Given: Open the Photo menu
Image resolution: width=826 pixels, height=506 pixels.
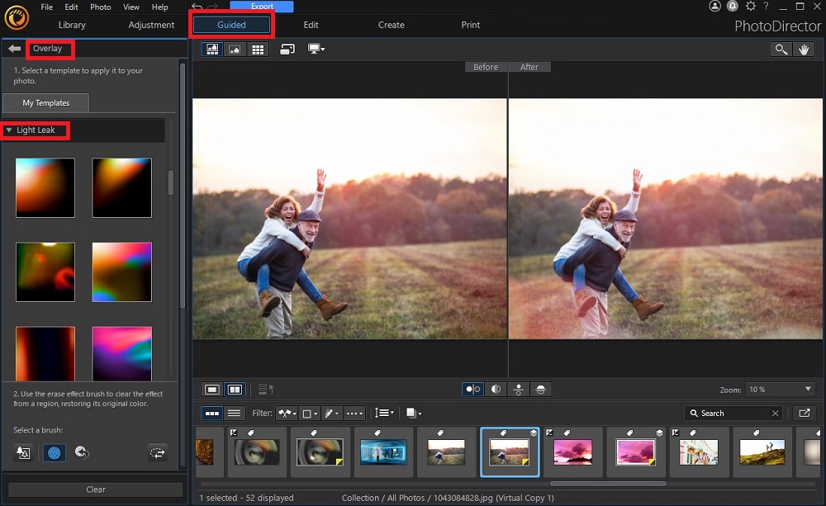Looking at the screenshot, I should [100, 7].
